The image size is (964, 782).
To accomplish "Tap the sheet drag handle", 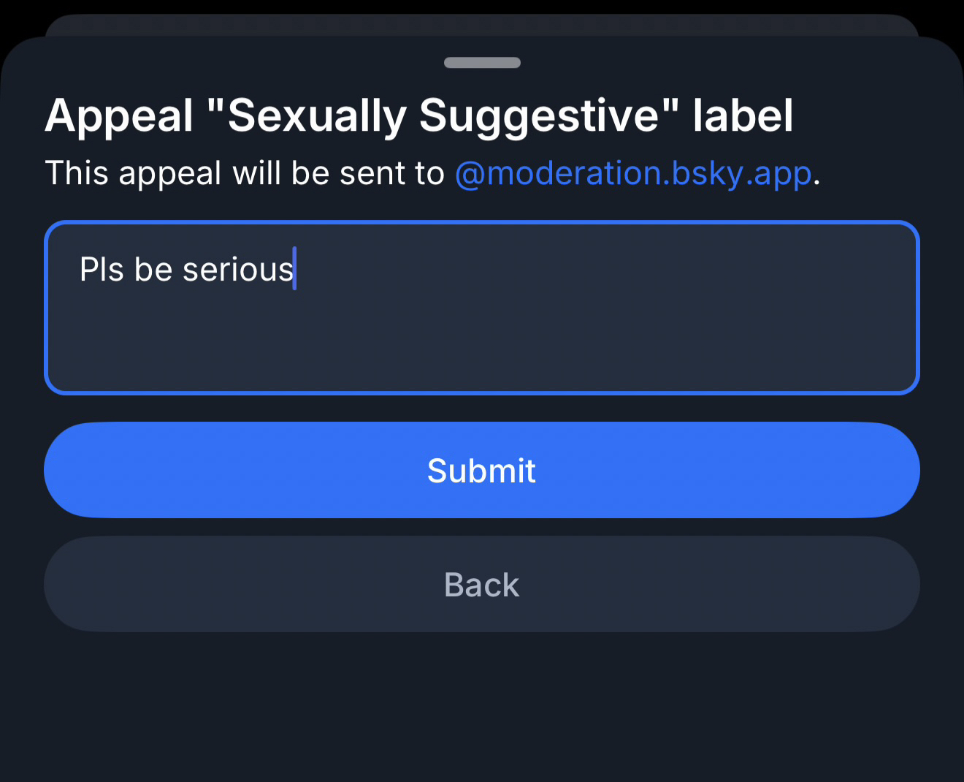I will [x=482, y=63].
